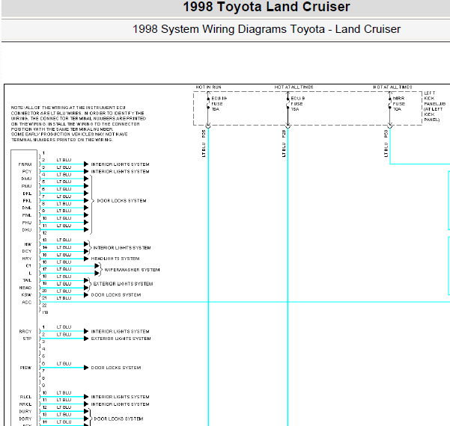The height and width of the screenshot is (426, 450).
Task: Click "INTERIOR LIGHTS SYSTEM" beside the HW/DCY bracket
Action: pyautogui.click(x=122, y=248)
